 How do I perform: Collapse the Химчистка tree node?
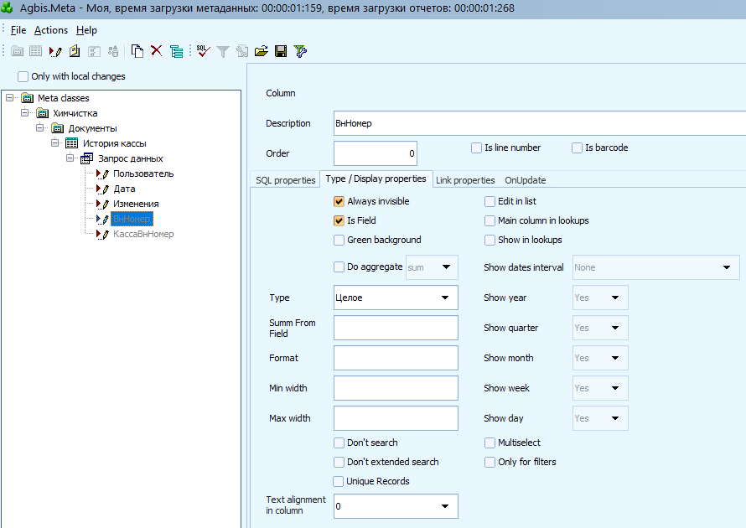click(x=25, y=113)
